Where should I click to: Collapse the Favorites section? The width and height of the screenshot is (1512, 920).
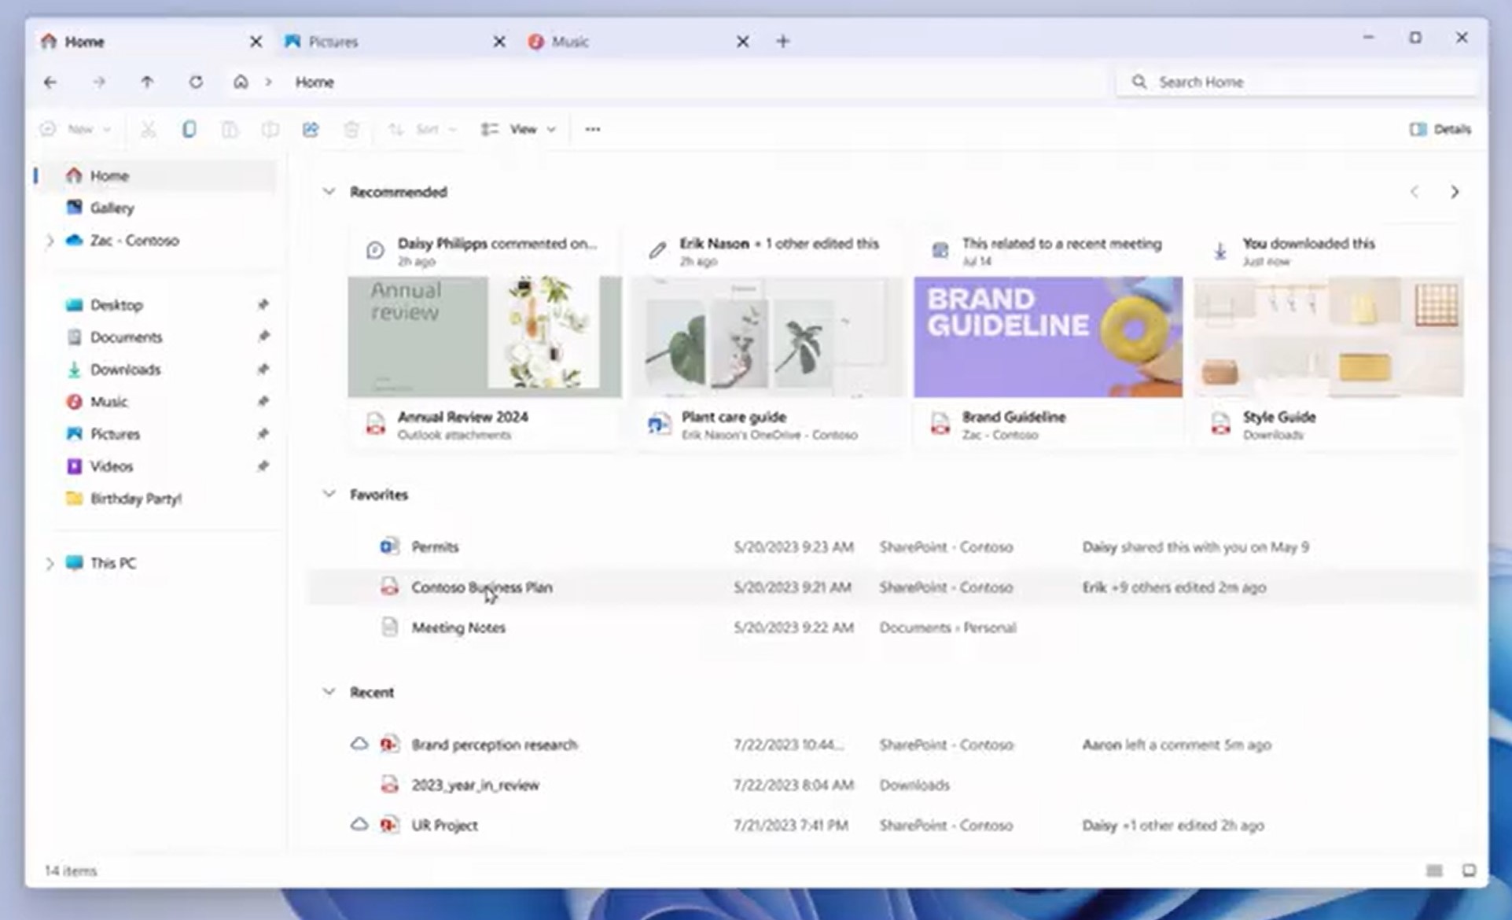pos(329,494)
